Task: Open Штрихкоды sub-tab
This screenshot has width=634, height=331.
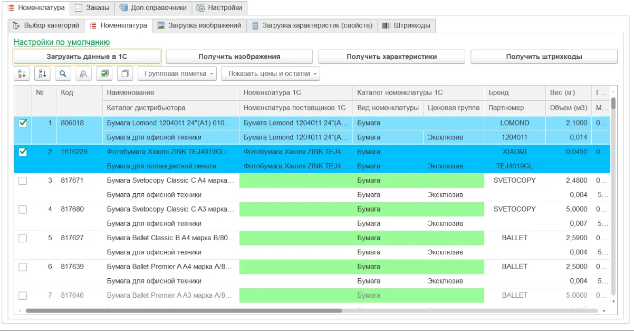Action: pos(407,26)
